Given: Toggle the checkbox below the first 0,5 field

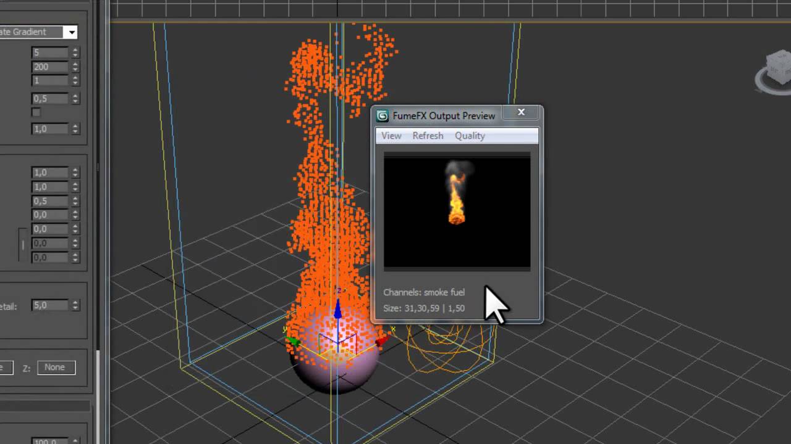Looking at the screenshot, I should coord(36,112).
